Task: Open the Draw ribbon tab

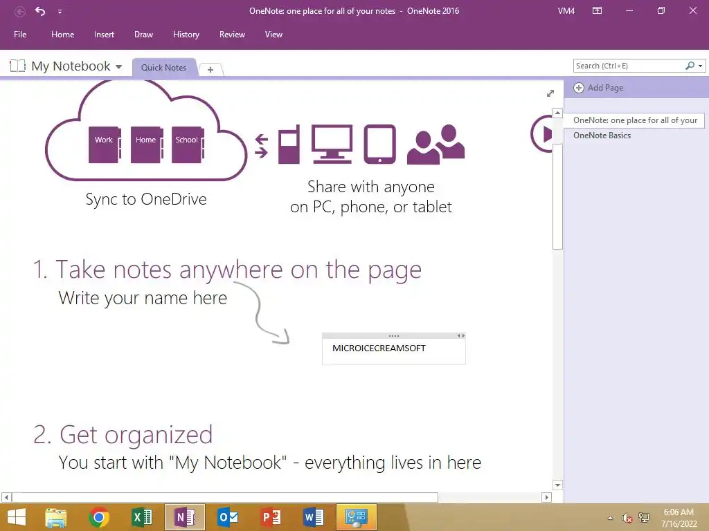Action: (143, 35)
